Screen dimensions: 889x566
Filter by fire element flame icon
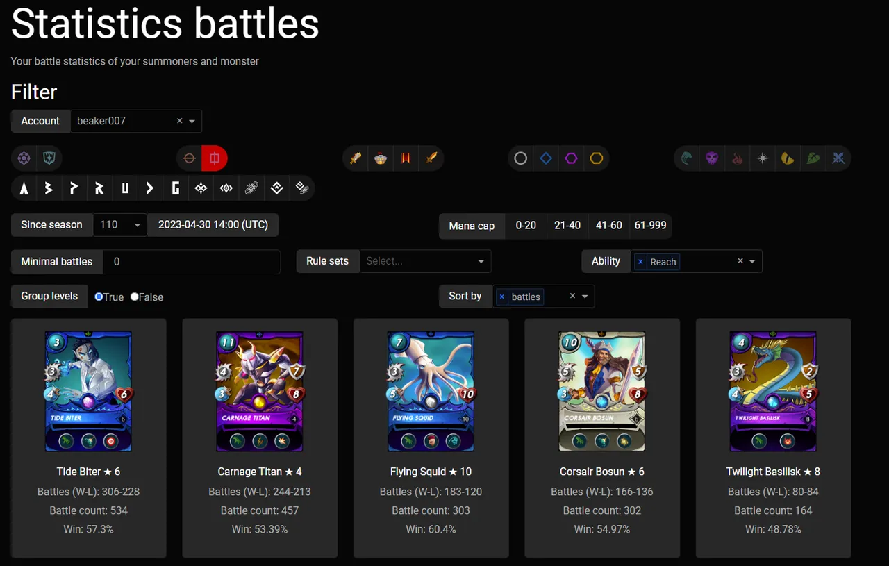(738, 158)
